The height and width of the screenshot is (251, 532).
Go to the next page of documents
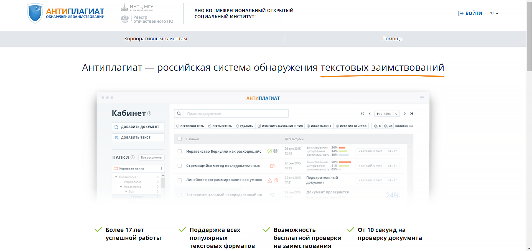pyautogui.click(x=405, y=114)
